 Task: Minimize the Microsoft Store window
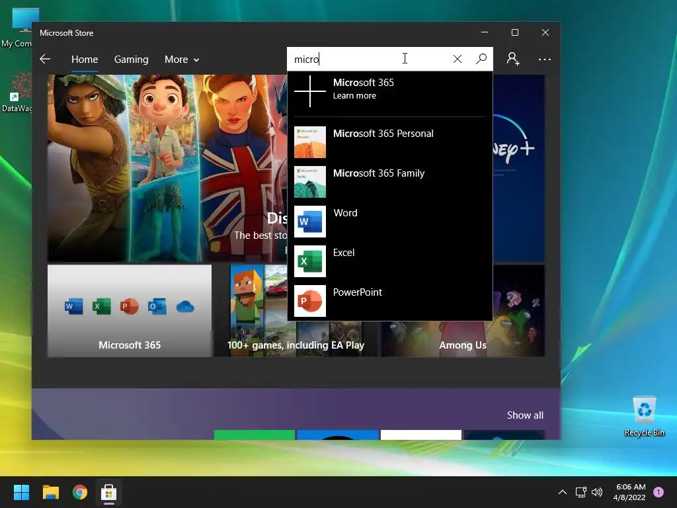click(x=485, y=32)
